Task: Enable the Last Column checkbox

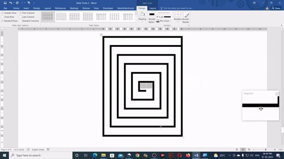Action: pyautogui.click(x=20, y=17)
